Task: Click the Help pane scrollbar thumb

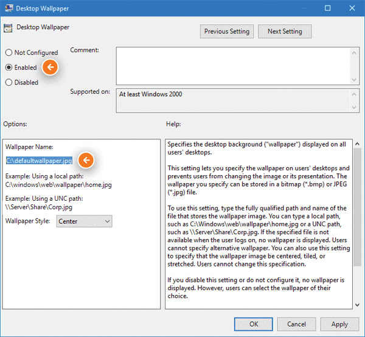Action: [x=357, y=207]
